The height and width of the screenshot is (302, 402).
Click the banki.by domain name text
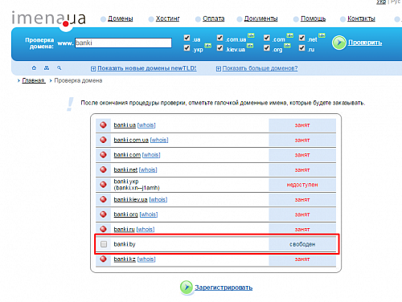click(125, 244)
